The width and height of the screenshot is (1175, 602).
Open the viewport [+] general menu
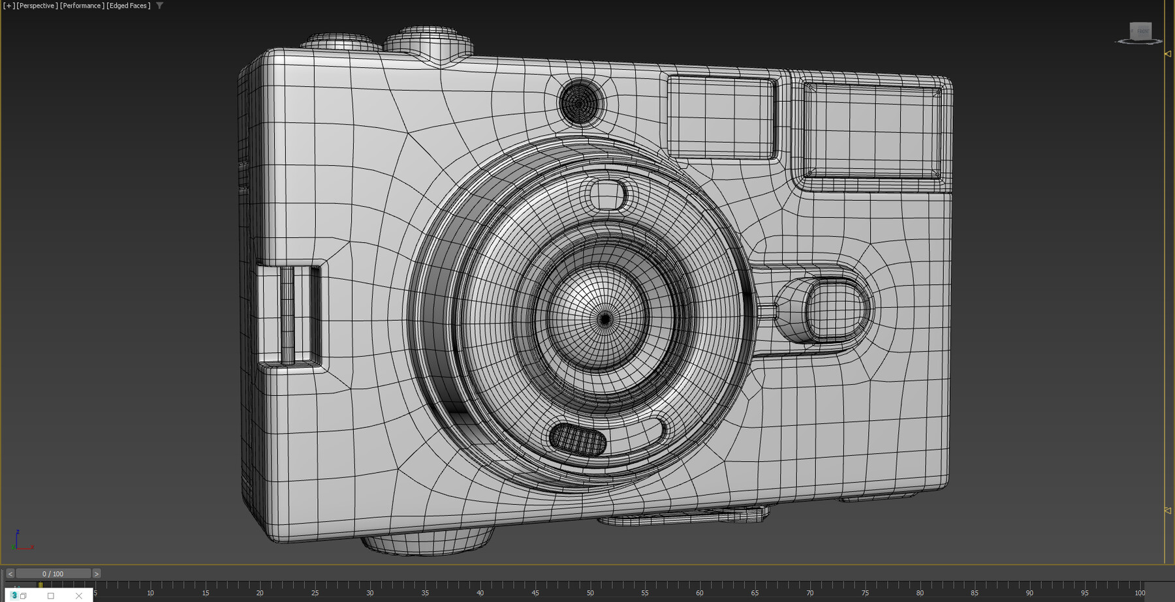tap(8, 5)
